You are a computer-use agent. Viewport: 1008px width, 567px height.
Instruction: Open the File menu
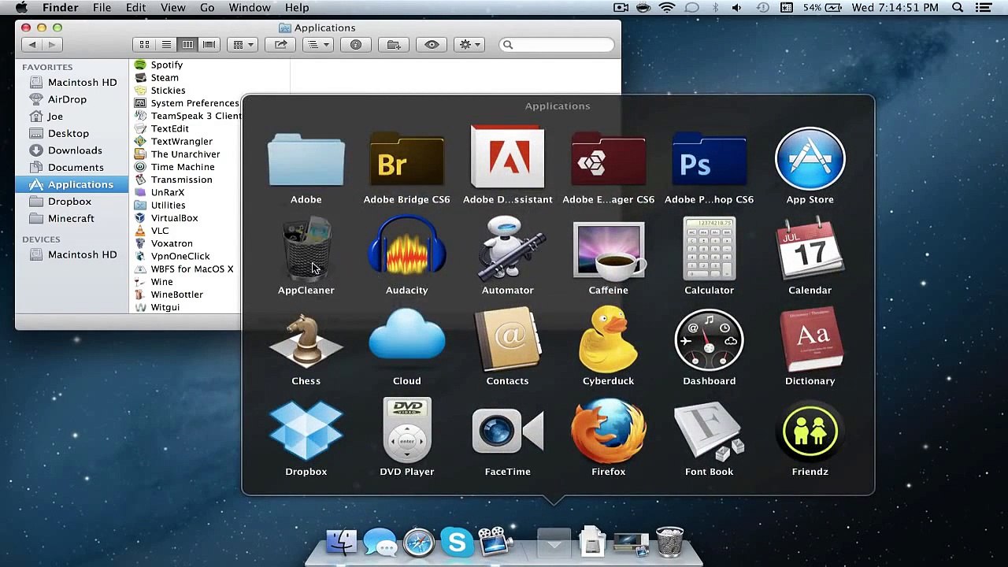102,8
